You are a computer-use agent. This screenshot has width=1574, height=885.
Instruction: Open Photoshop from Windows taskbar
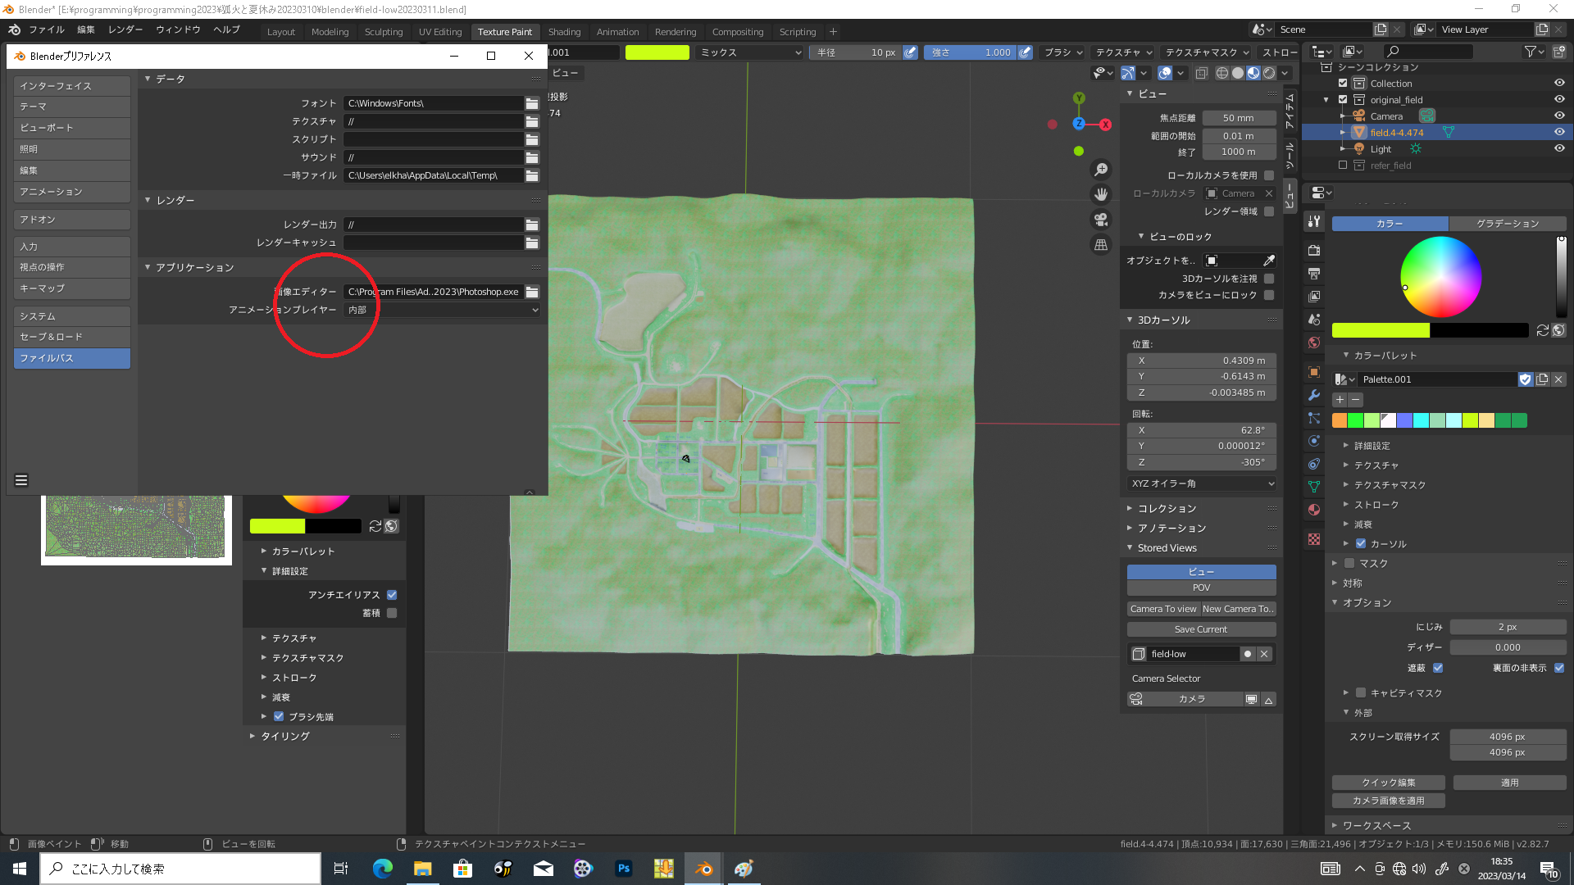pos(624,869)
